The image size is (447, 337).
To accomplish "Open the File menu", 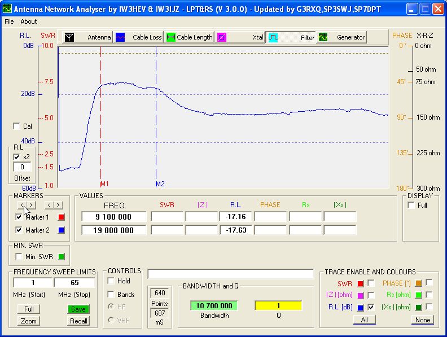I will (9, 21).
